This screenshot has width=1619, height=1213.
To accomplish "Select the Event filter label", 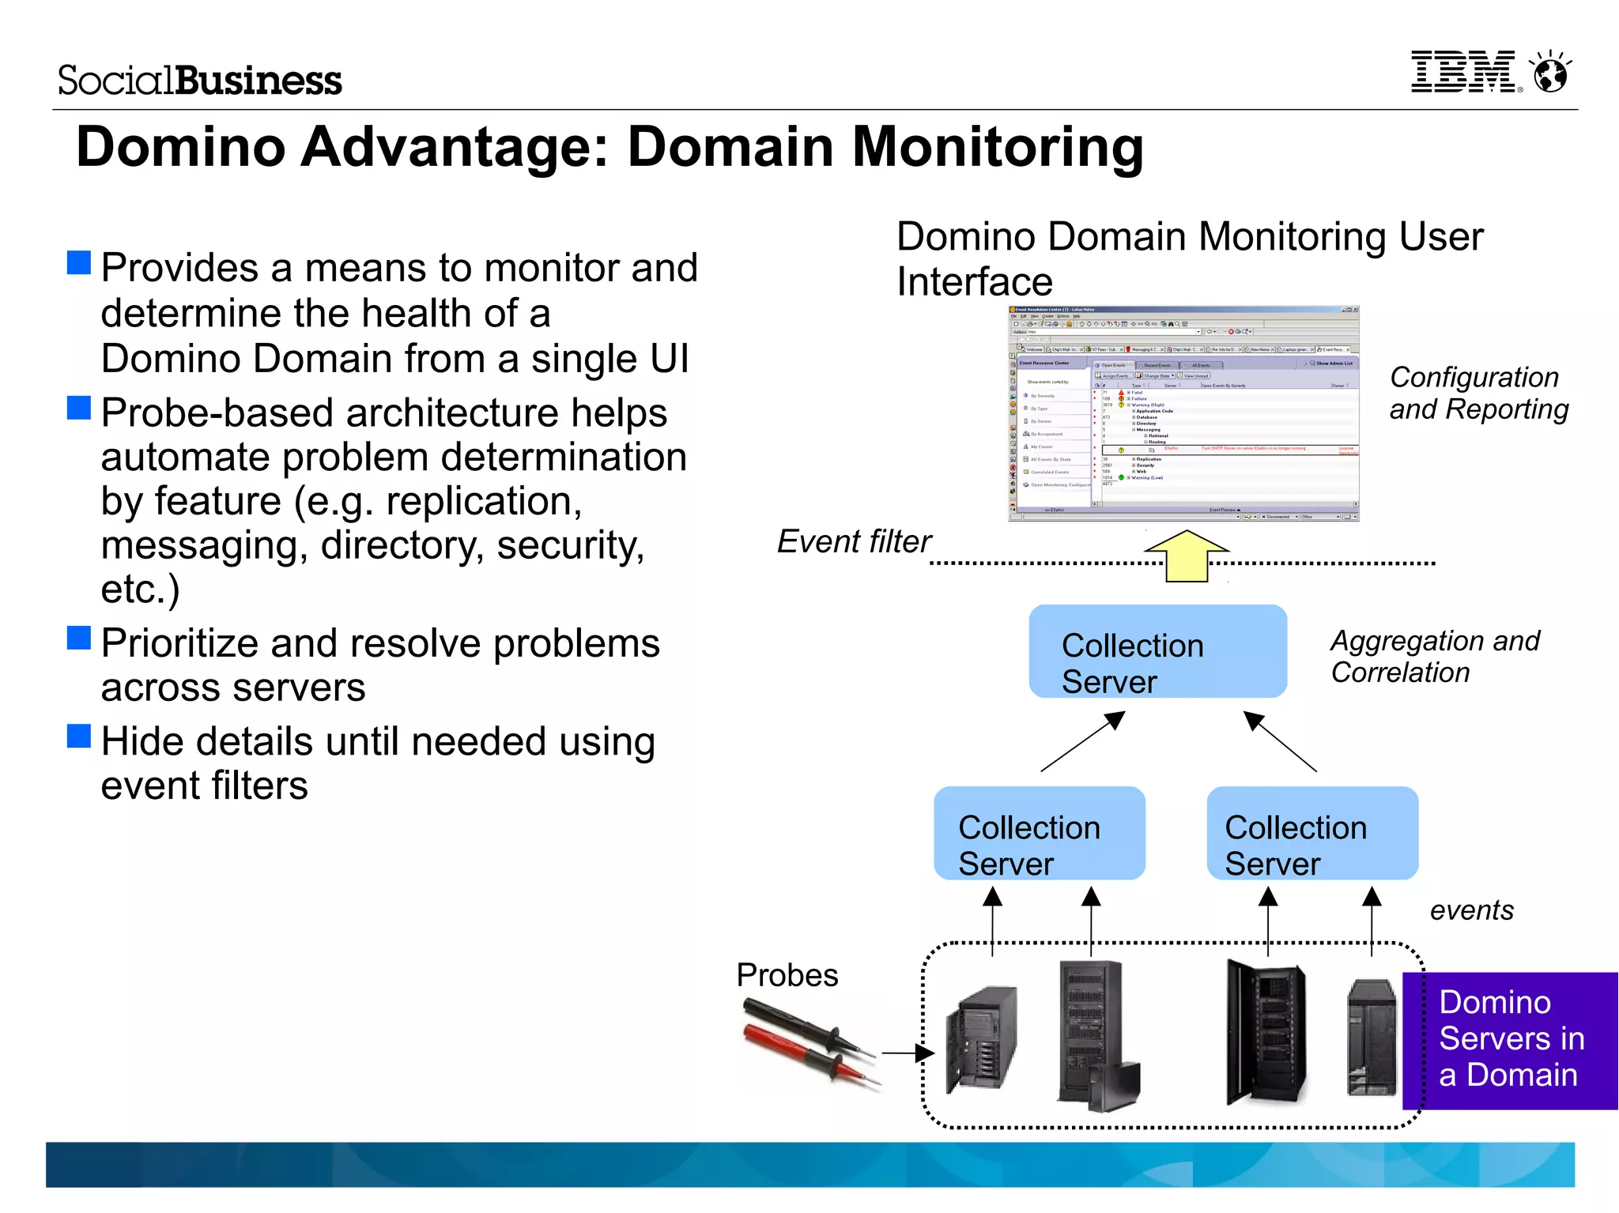I will (854, 542).
